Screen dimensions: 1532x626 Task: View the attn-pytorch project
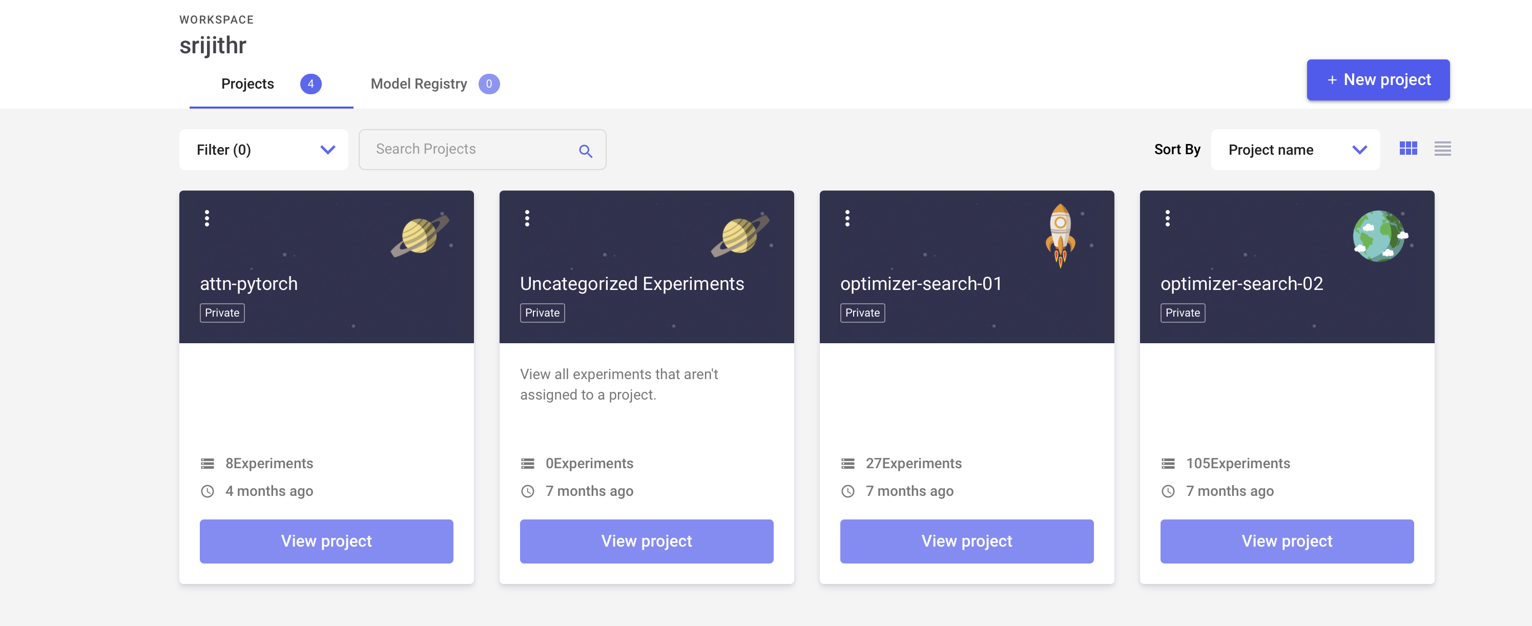(x=326, y=541)
